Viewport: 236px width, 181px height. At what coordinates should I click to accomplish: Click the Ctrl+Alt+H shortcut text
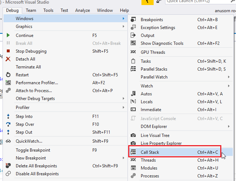pyautogui.click(x=208, y=160)
